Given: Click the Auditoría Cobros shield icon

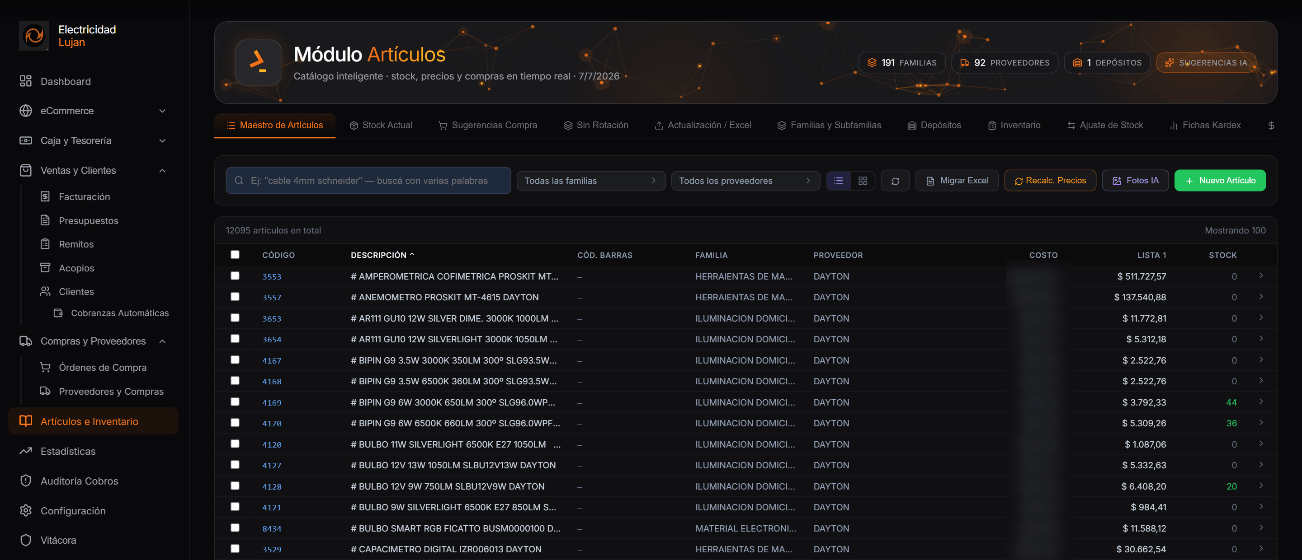Looking at the screenshot, I should tap(25, 481).
